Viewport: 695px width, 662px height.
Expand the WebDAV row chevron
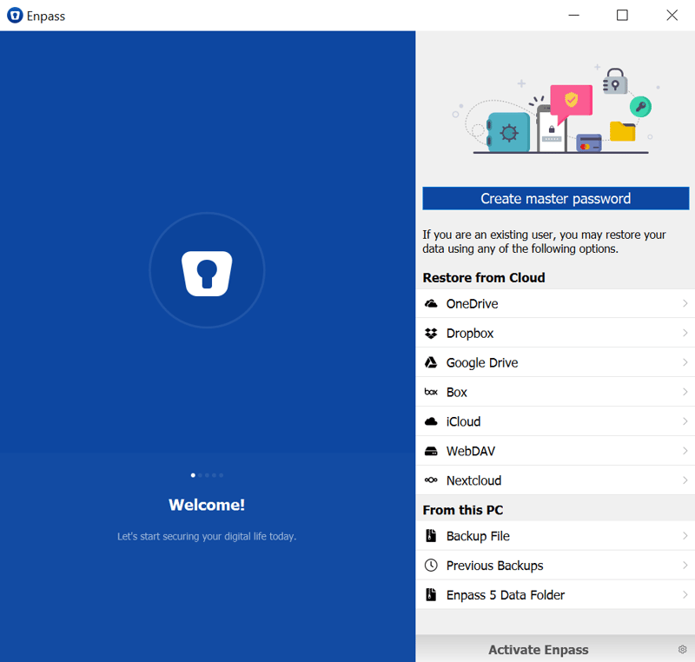pyautogui.click(x=685, y=451)
